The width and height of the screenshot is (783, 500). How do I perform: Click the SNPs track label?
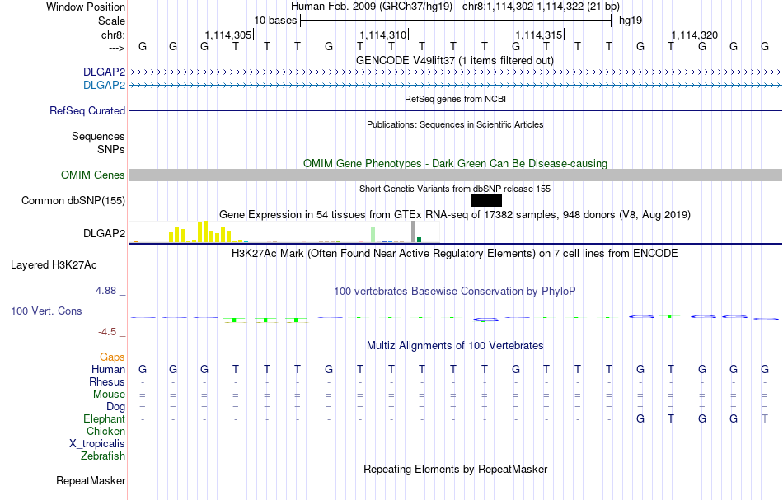[111, 149]
